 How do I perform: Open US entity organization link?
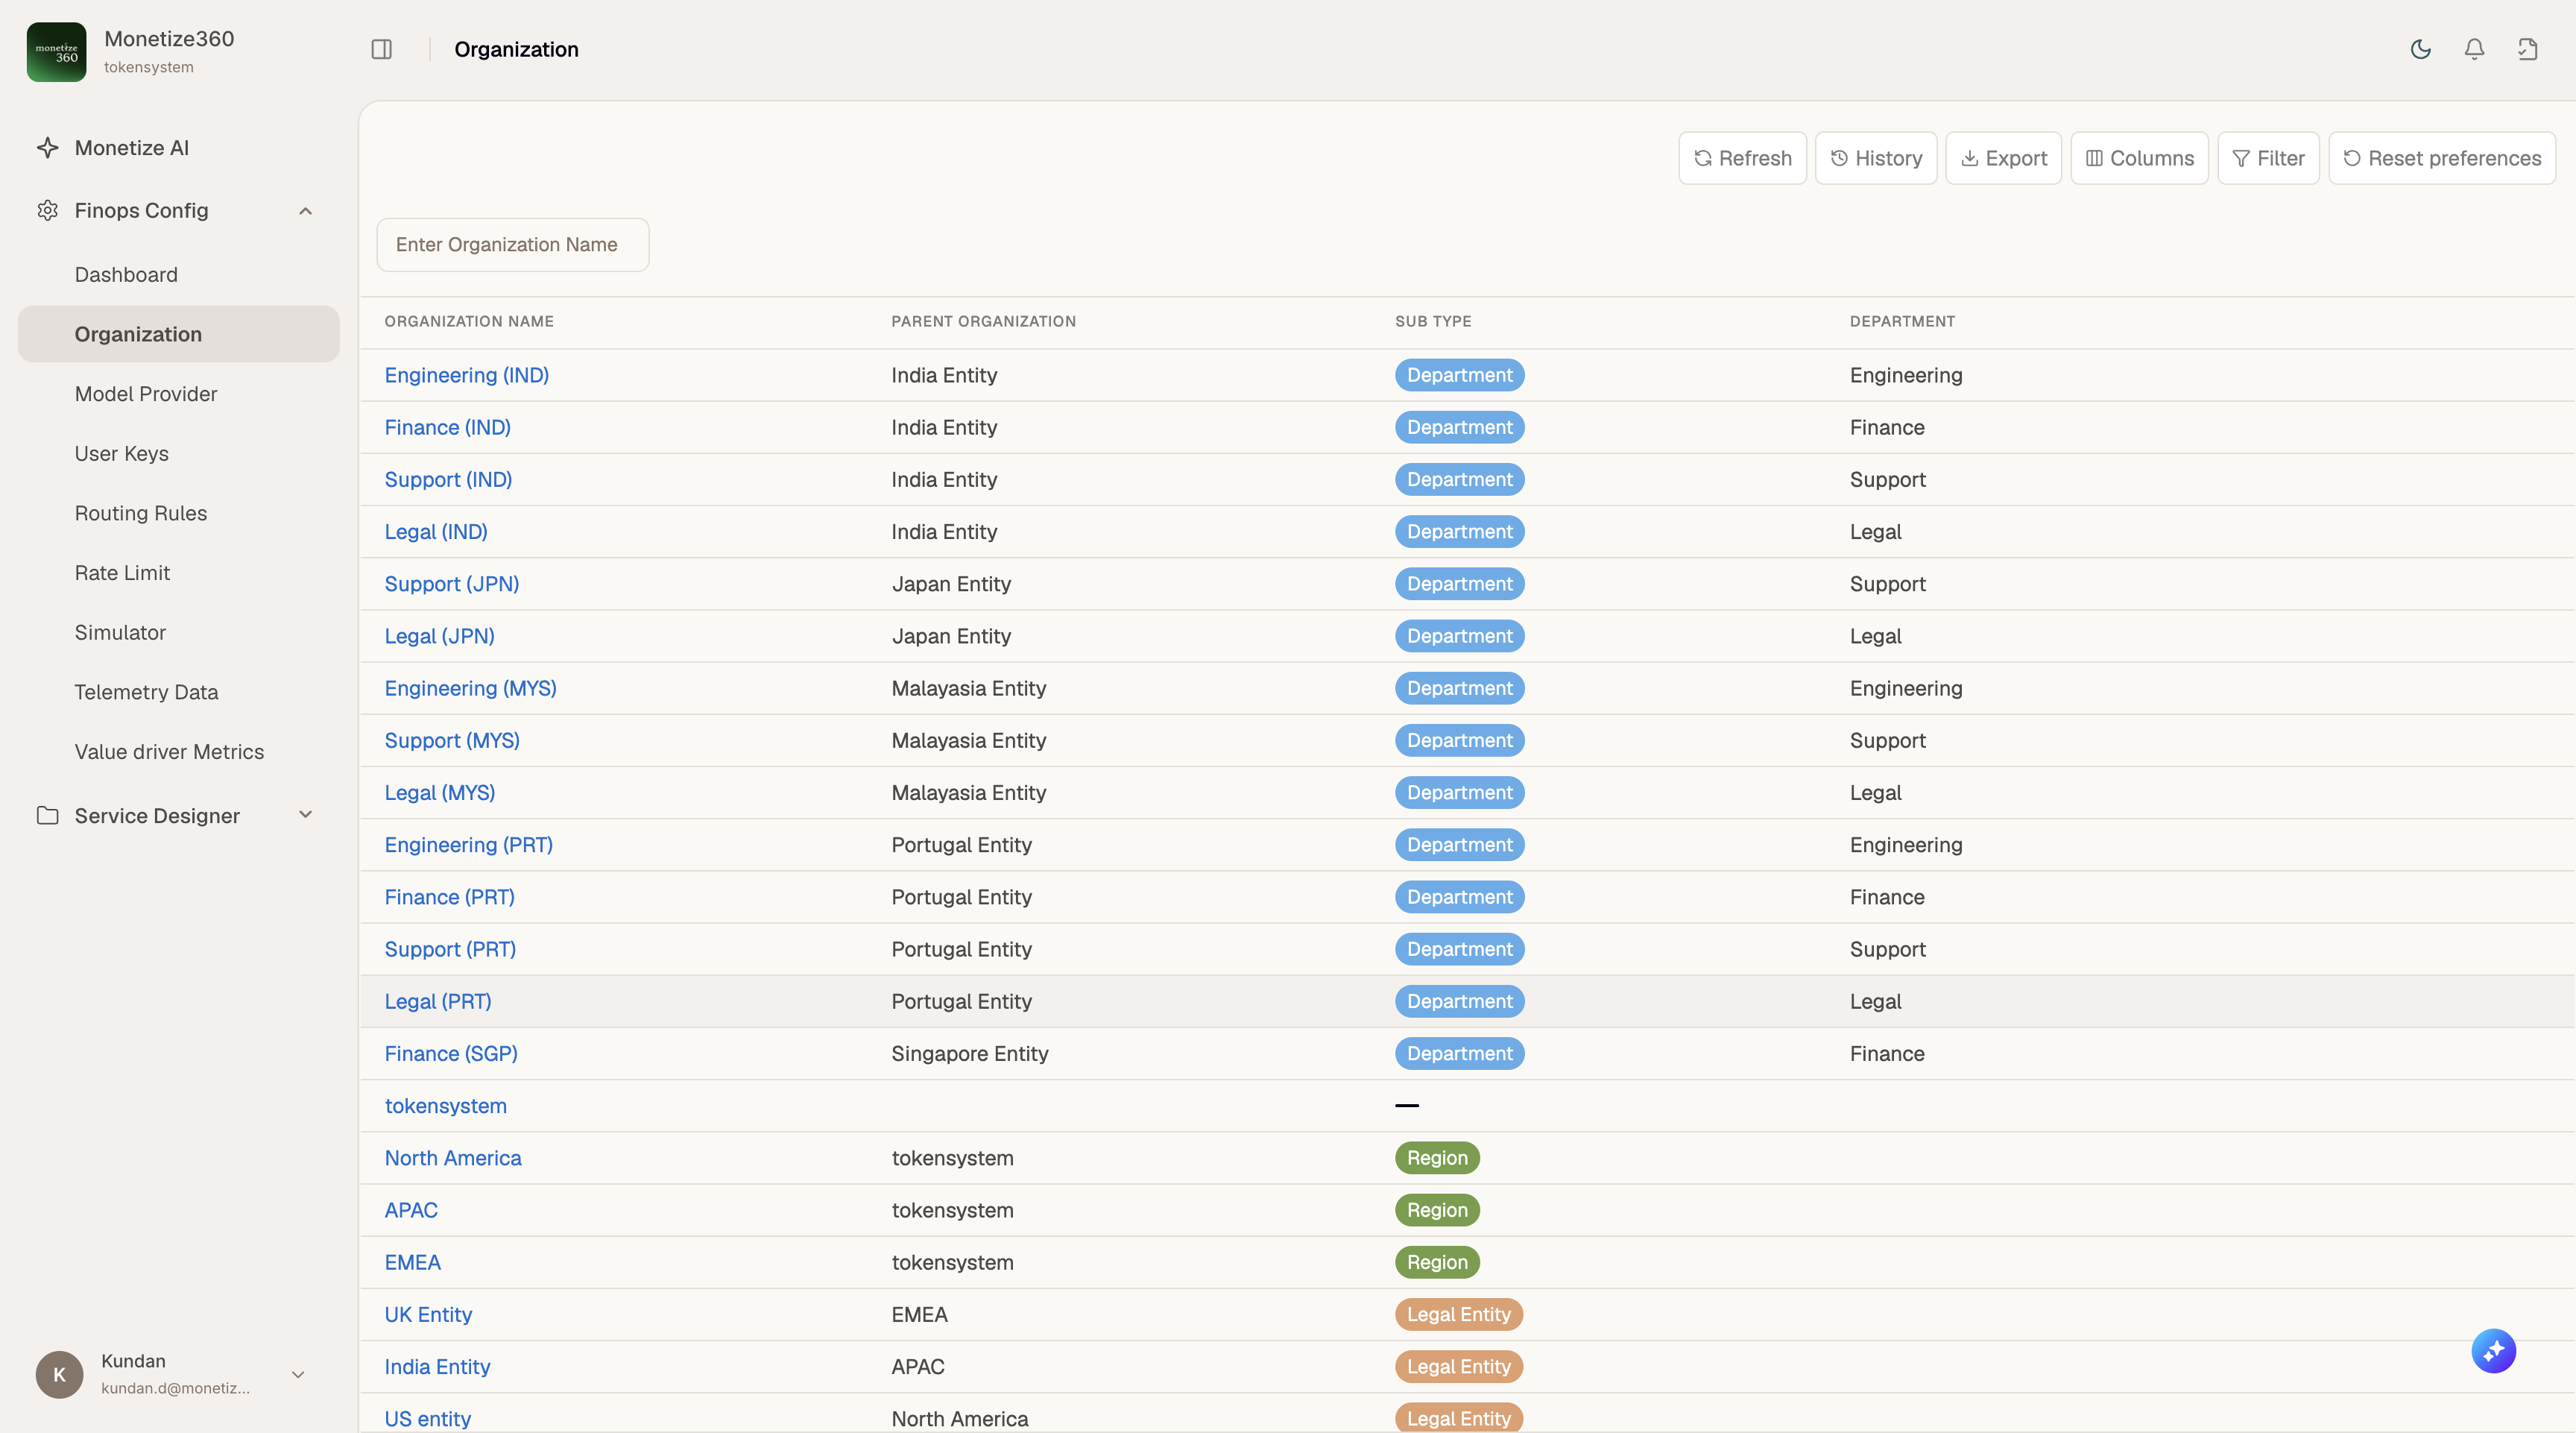tap(428, 1419)
